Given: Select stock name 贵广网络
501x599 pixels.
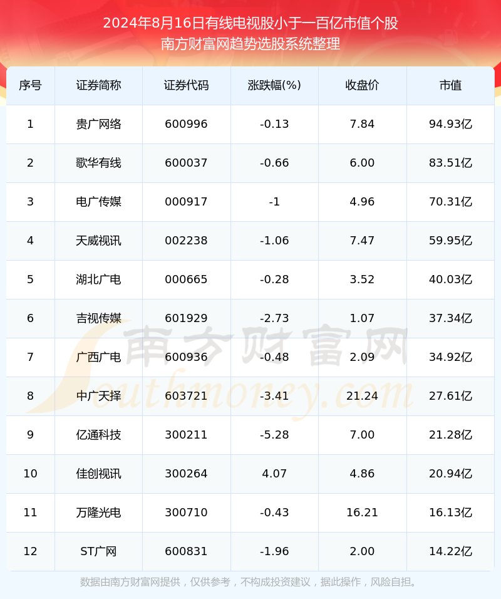Looking at the screenshot, I should [98, 124].
